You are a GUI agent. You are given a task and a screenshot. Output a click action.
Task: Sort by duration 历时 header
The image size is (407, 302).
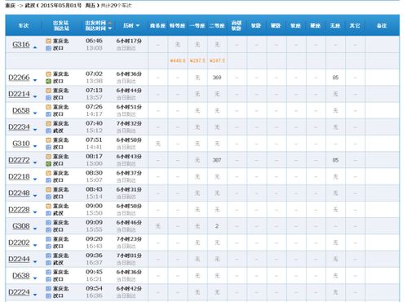131,25
